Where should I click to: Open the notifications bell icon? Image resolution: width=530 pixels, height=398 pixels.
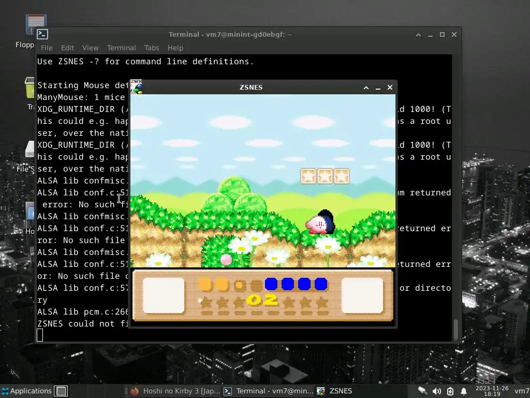pos(464,391)
